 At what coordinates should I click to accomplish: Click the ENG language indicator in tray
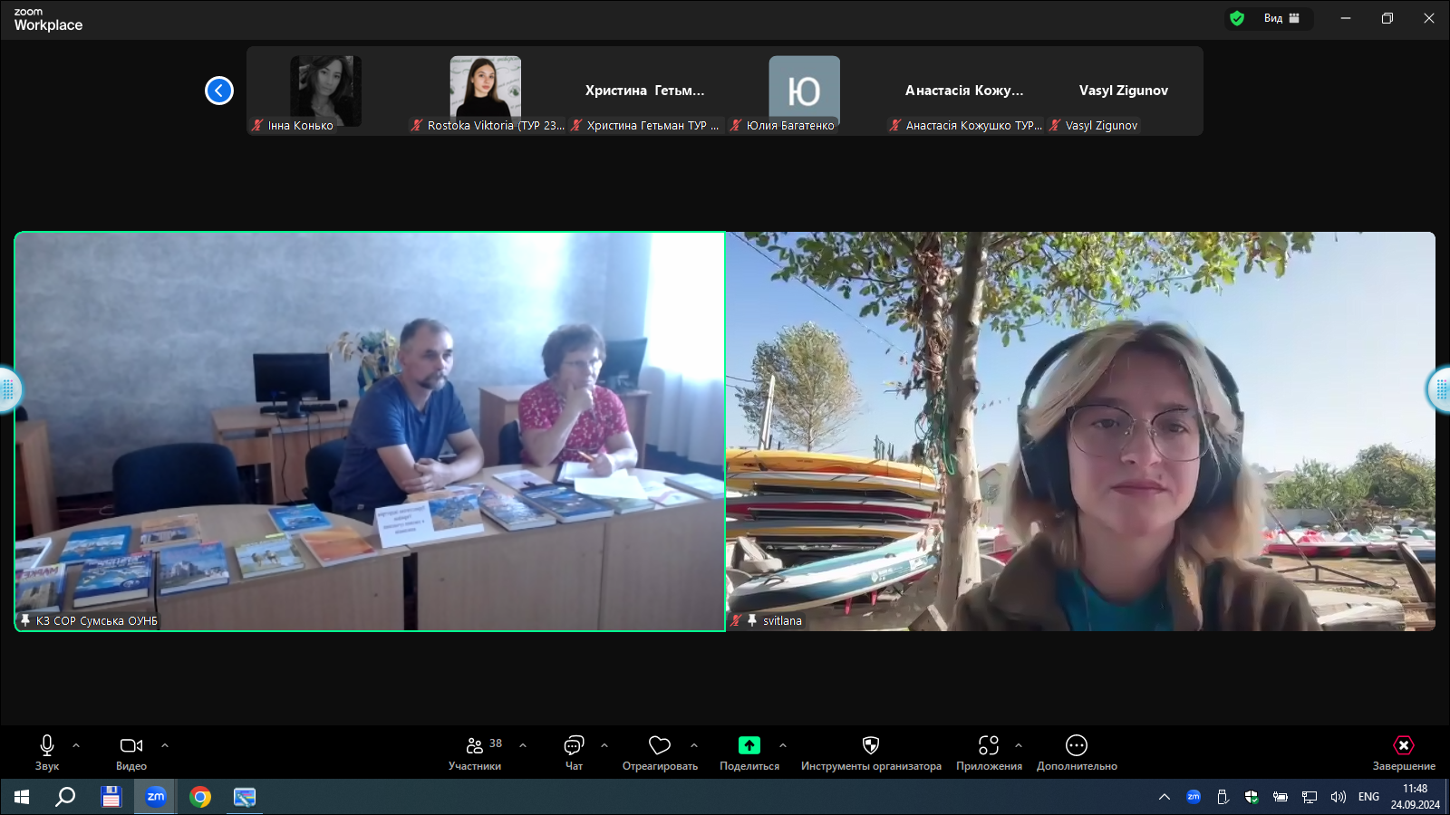[1368, 797]
